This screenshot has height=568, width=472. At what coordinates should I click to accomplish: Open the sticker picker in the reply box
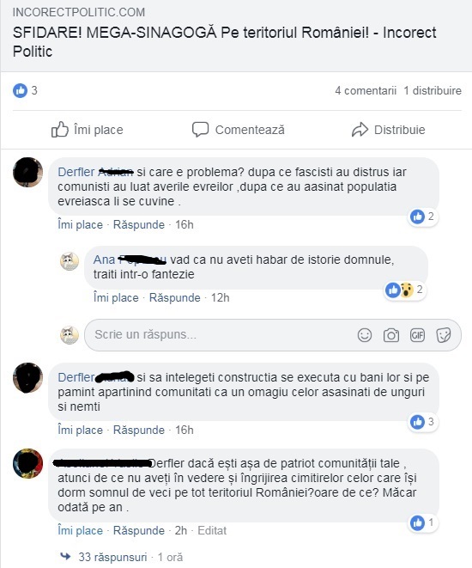click(444, 335)
